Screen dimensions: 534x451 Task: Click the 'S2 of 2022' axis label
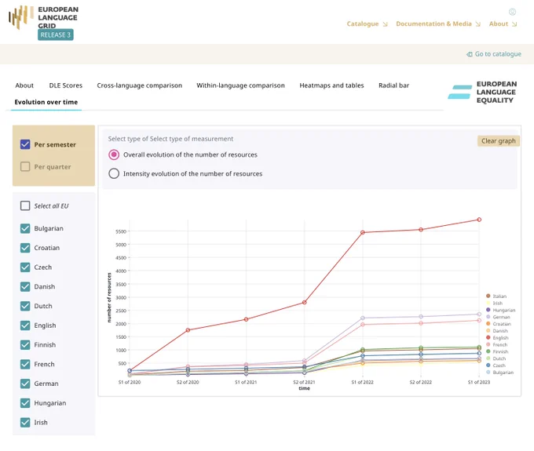click(x=421, y=382)
